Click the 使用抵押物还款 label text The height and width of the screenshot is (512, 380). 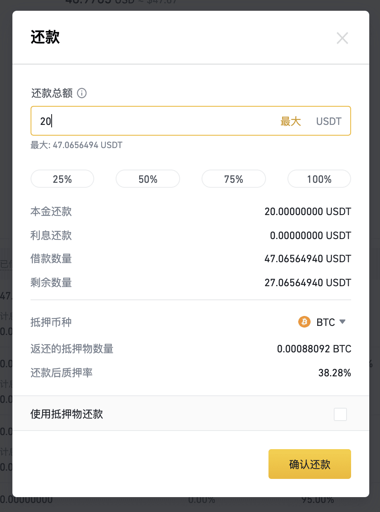67,414
